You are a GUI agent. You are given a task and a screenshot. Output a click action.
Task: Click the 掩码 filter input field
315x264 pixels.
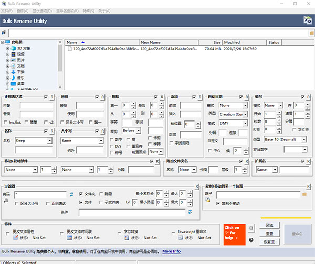pos(40,194)
